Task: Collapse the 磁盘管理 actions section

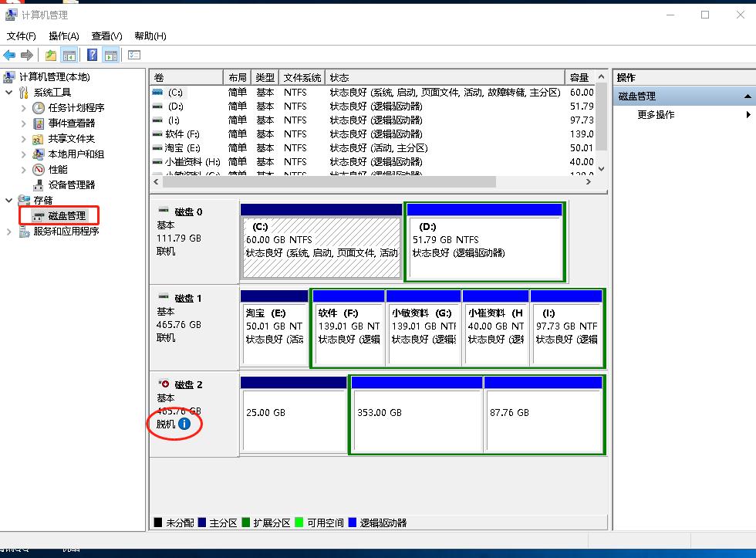Action: tap(747, 96)
